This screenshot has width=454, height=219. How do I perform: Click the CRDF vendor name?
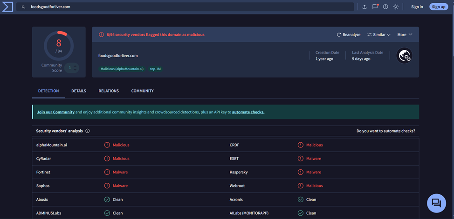point(234,145)
